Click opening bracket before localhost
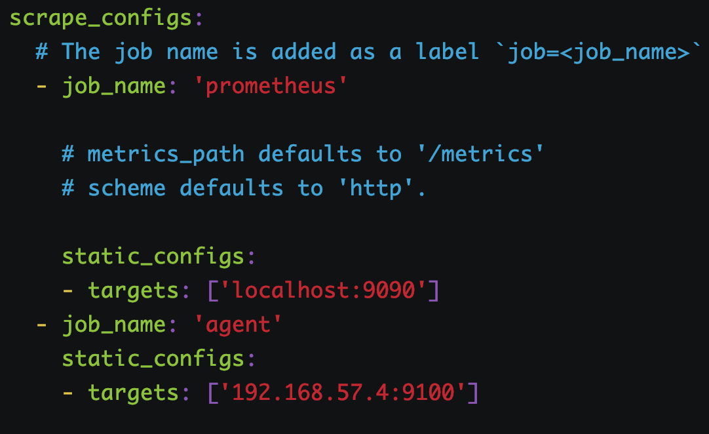This screenshot has width=709, height=434. tap(212, 290)
